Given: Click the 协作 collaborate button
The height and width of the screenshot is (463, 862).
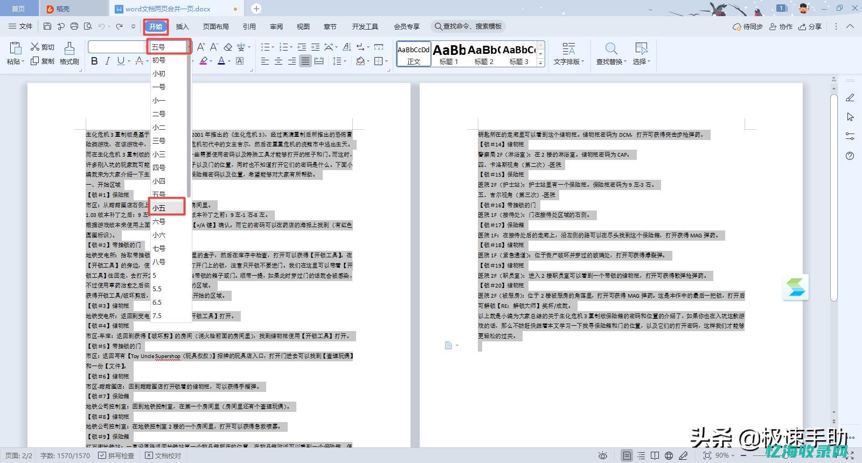Looking at the screenshot, I should 781,26.
